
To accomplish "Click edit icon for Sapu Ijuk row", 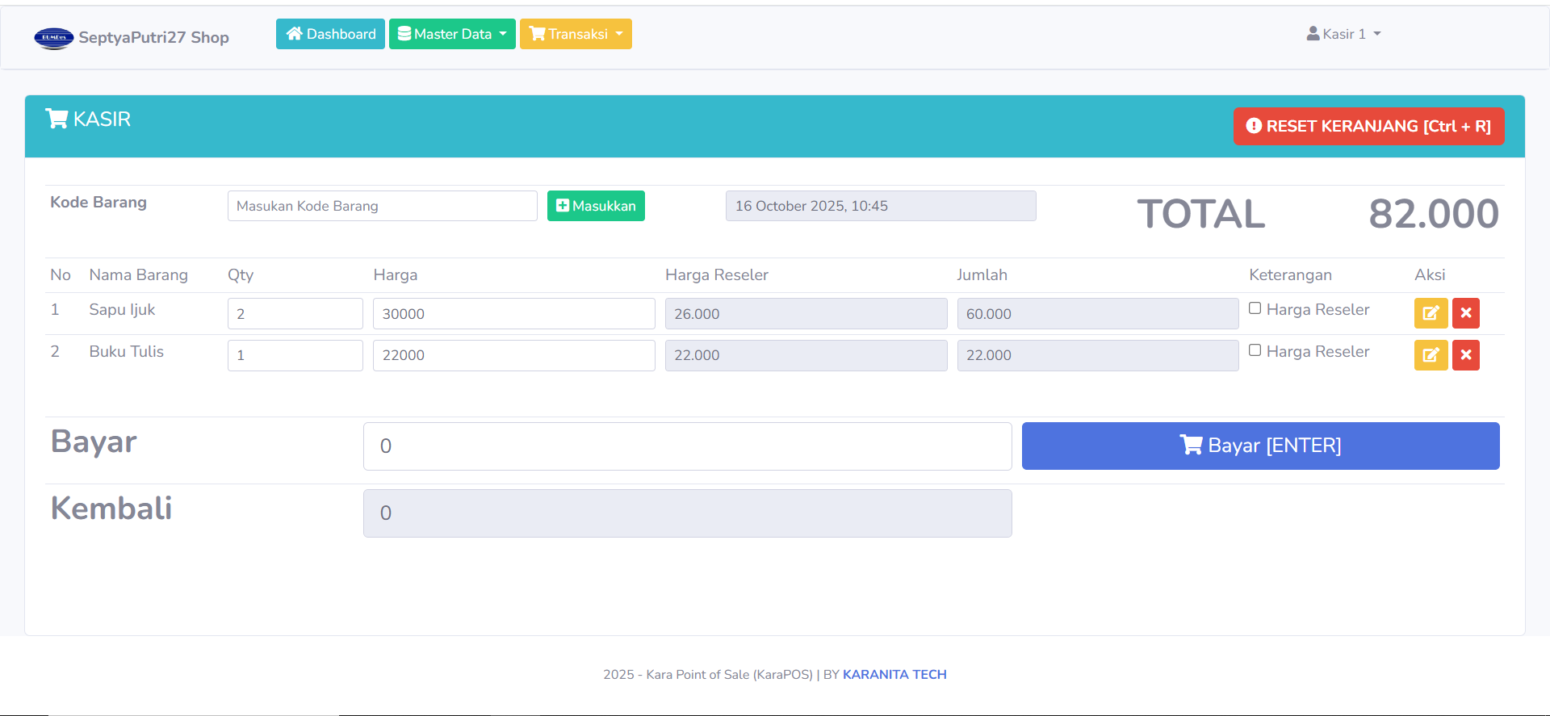I will (x=1430, y=313).
